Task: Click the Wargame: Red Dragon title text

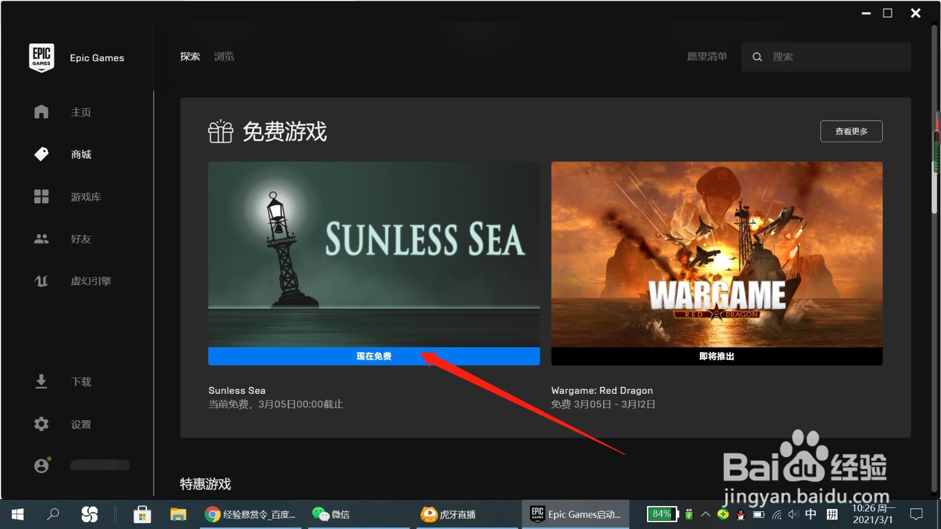Action: (x=602, y=390)
